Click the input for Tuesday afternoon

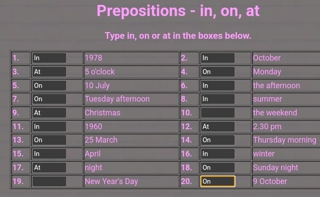(49, 99)
